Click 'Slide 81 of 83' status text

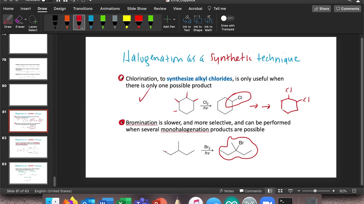tap(18, 191)
